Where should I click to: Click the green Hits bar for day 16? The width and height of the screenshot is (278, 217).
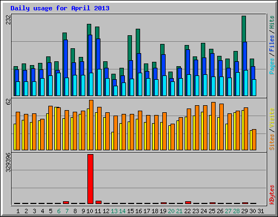138,41
